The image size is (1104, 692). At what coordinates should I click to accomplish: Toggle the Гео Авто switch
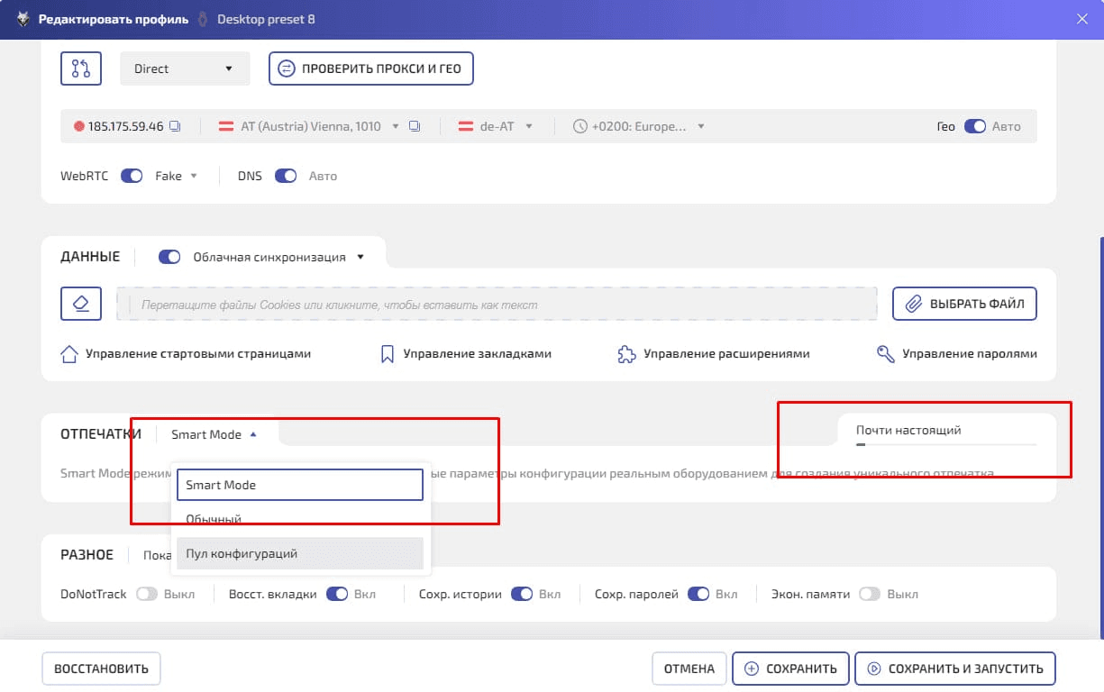975,126
